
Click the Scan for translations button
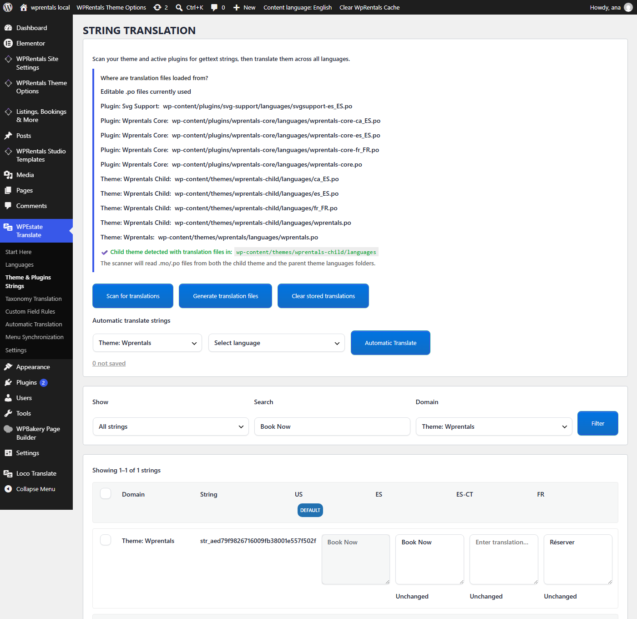click(133, 296)
